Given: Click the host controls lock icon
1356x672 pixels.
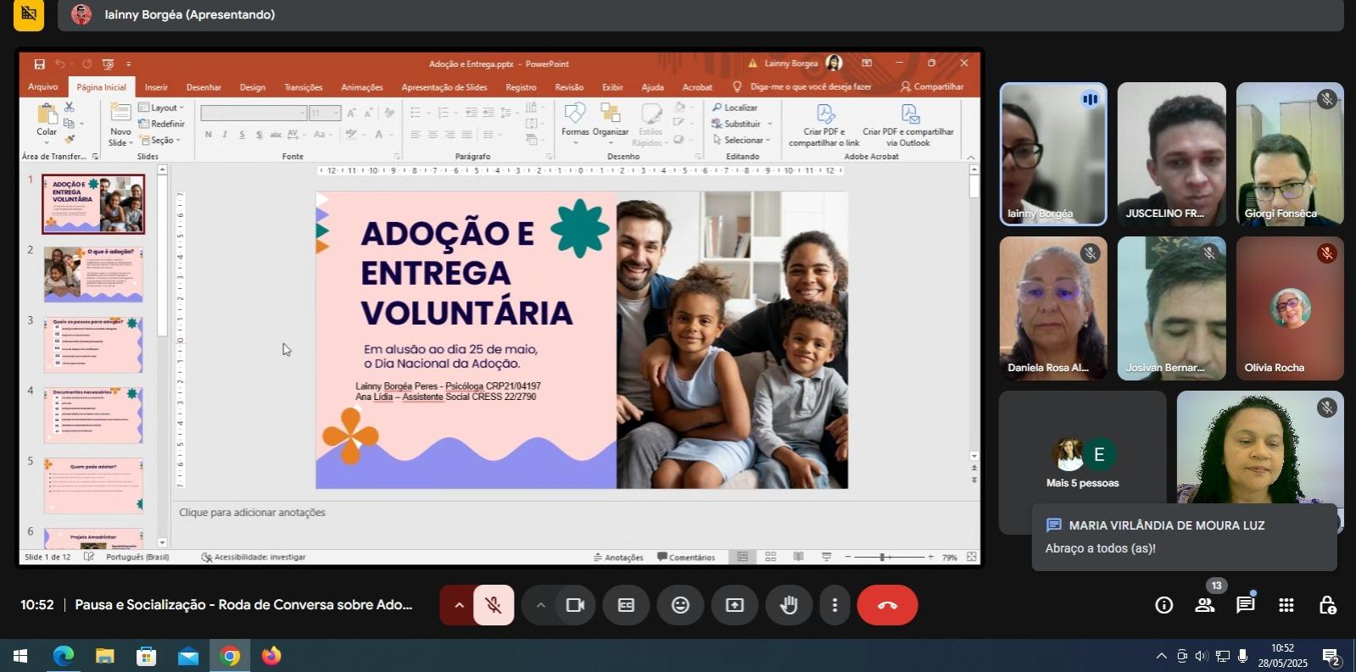Looking at the screenshot, I should 1327,605.
